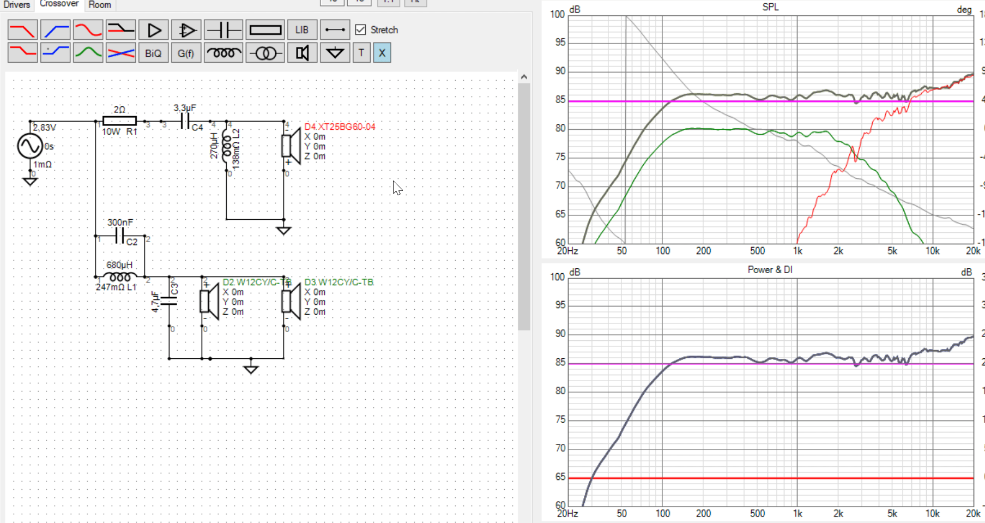Insert a BiQ biquad block
The width and height of the screenshot is (985, 523).
pyautogui.click(x=153, y=53)
